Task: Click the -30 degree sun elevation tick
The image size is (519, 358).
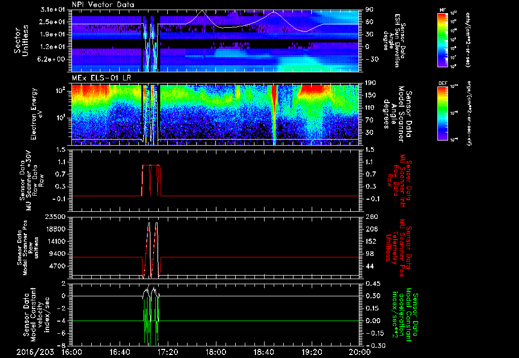Action: [x=372, y=59]
